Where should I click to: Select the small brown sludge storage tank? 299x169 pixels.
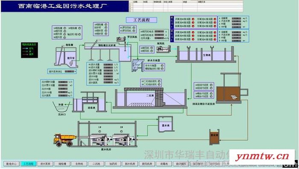(x=214, y=137)
